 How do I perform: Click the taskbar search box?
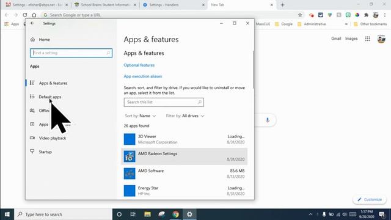[63, 215]
